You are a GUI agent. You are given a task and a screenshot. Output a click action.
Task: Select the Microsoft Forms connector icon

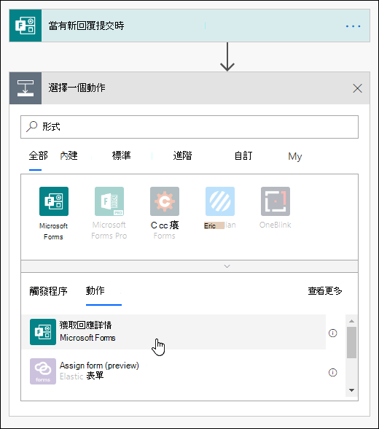pyautogui.click(x=54, y=201)
